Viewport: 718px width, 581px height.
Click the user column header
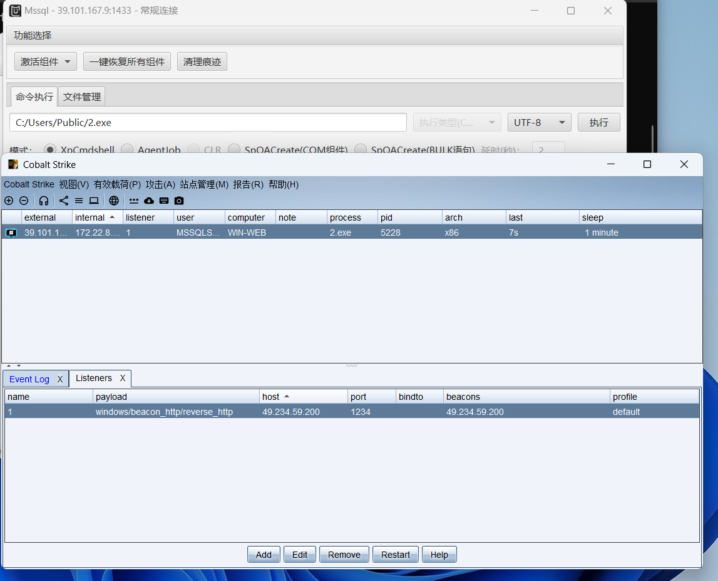point(199,217)
